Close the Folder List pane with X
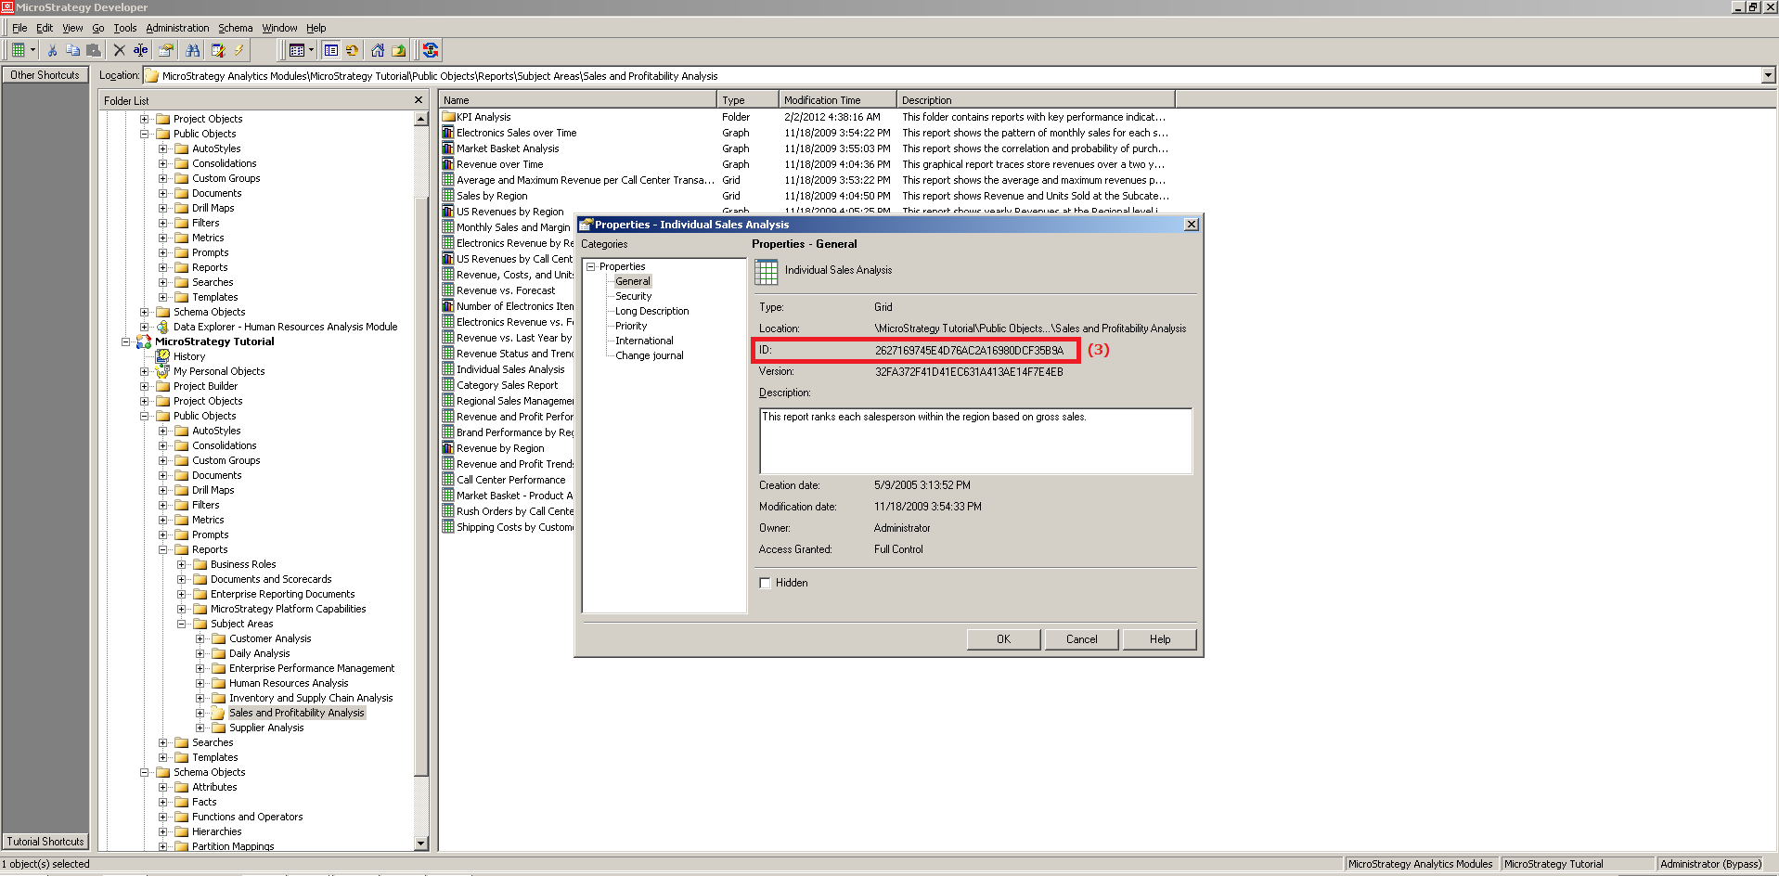The width and height of the screenshot is (1779, 876). [x=419, y=100]
